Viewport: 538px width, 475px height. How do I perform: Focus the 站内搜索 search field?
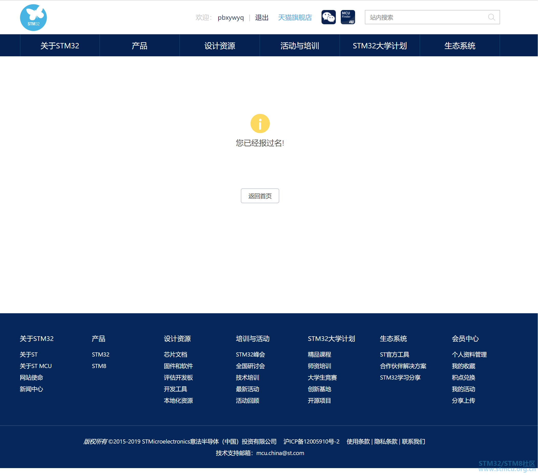coord(432,17)
